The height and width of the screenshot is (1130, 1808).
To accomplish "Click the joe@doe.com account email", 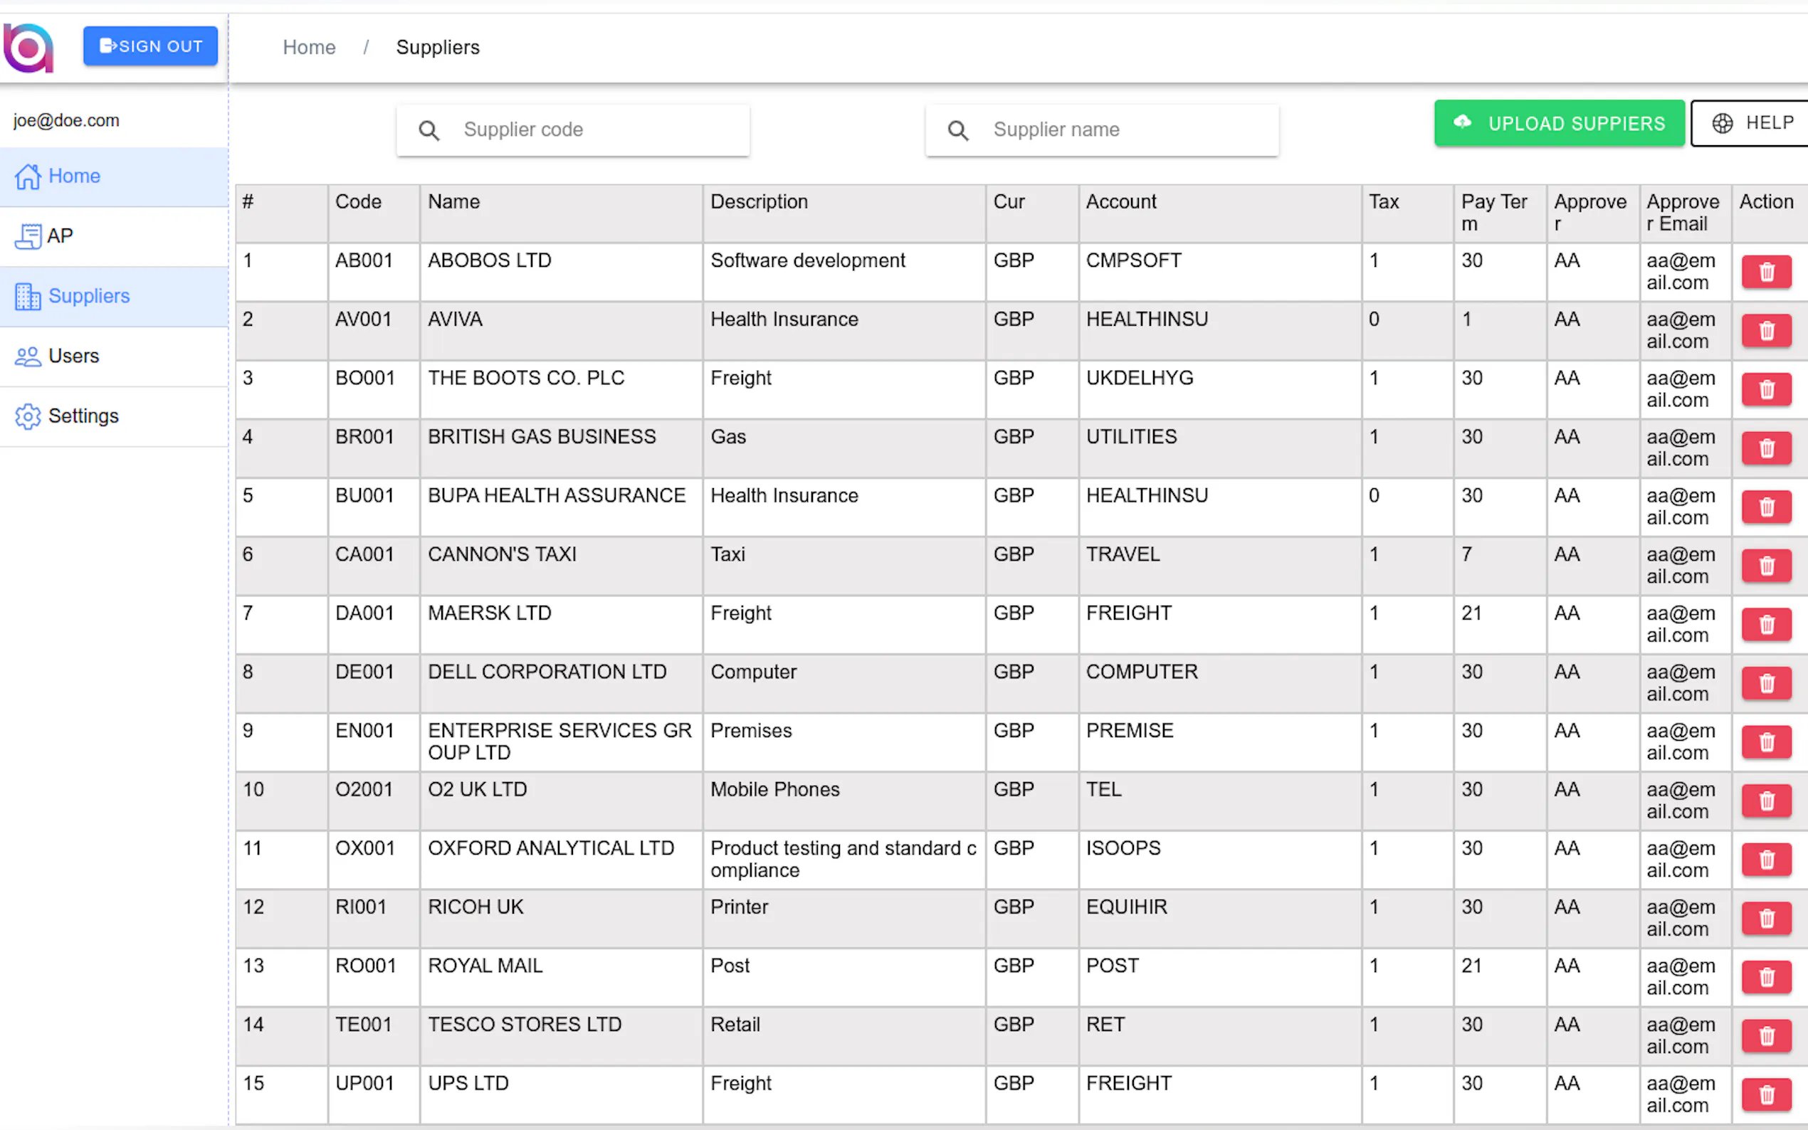I will pyautogui.click(x=66, y=120).
